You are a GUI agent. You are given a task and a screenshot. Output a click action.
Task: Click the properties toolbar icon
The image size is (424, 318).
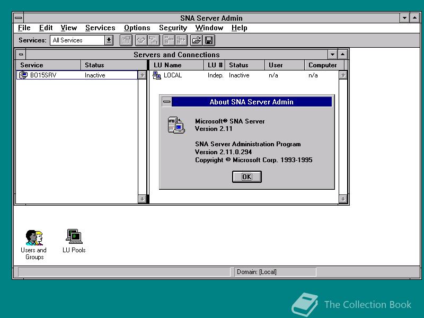click(x=126, y=41)
